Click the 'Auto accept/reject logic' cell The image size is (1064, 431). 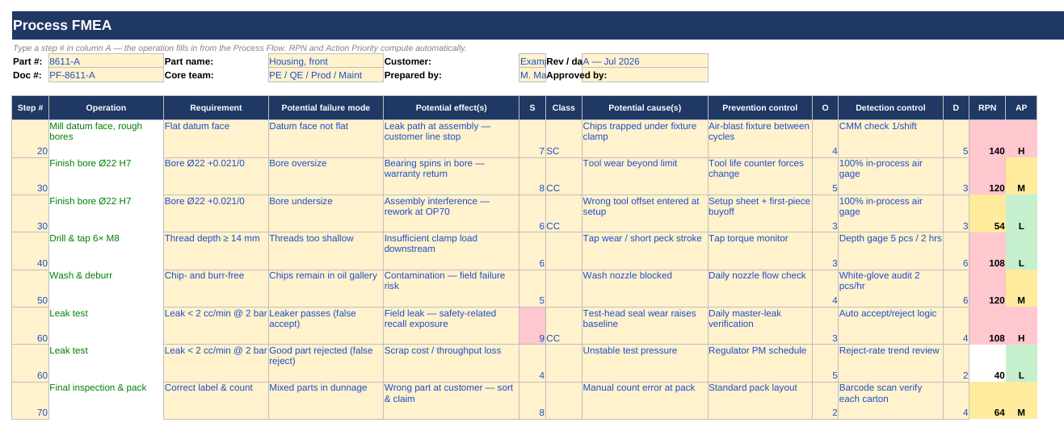pyautogui.click(x=890, y=326)
